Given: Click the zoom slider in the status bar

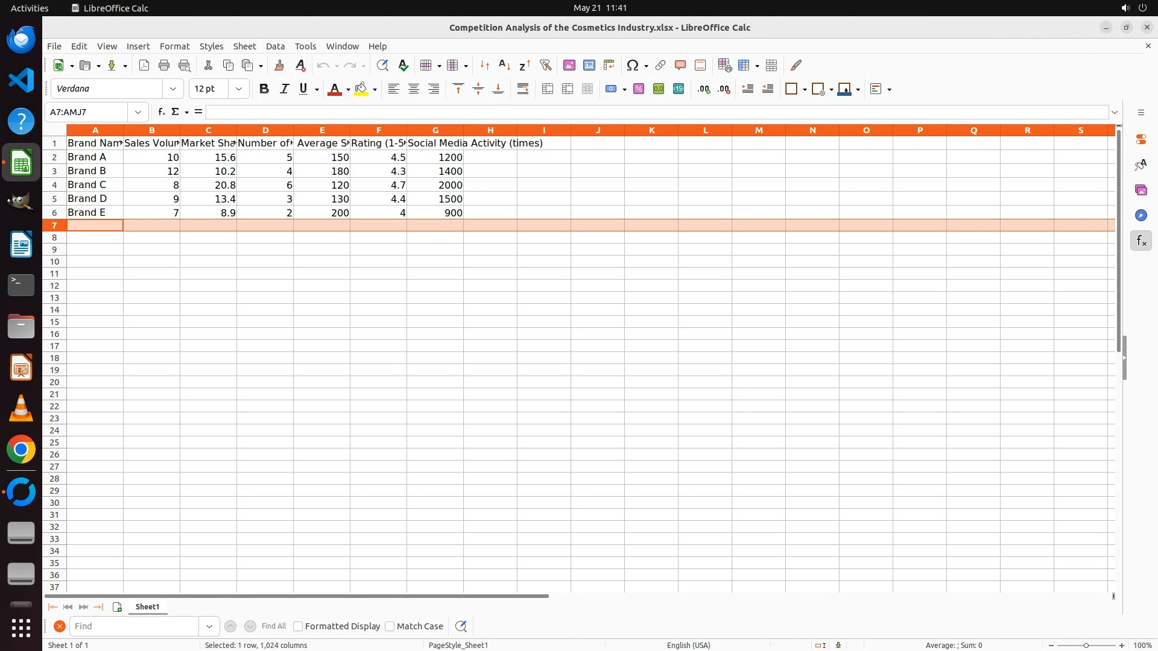Looking at the screenshot, I should tap(1086, 646).
